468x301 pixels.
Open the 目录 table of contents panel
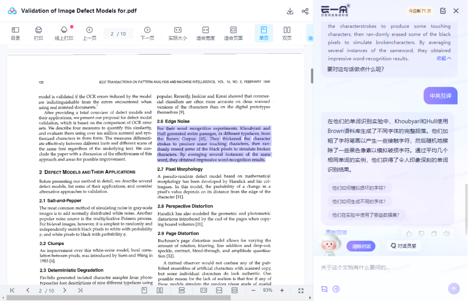16,33
